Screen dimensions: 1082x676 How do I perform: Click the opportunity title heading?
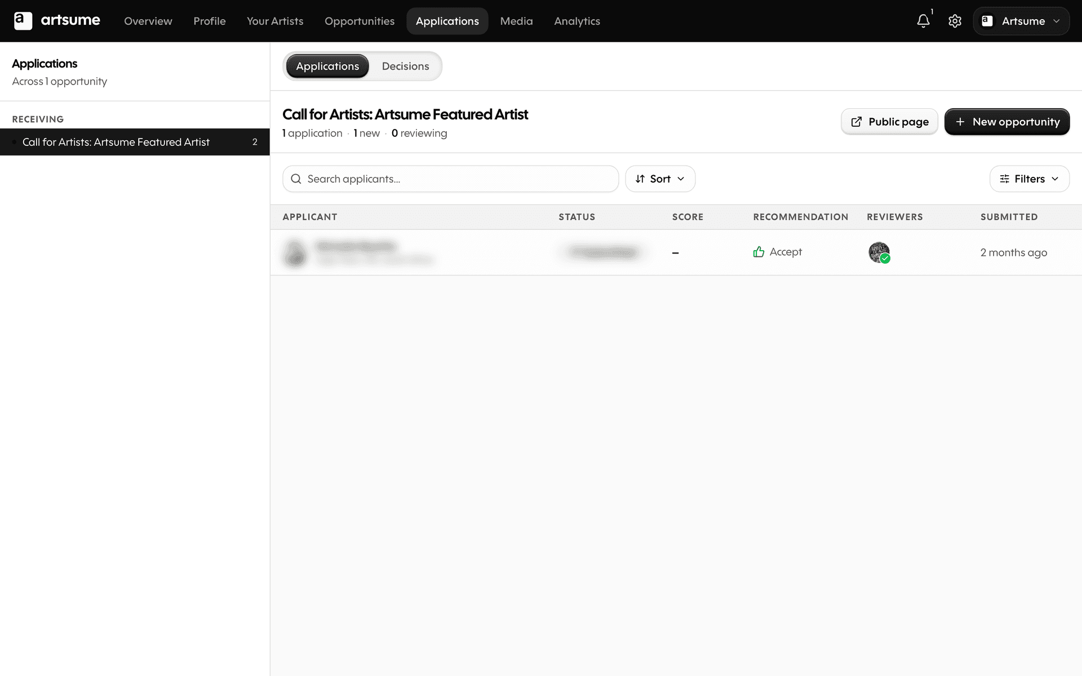click(x=405, y=114)
